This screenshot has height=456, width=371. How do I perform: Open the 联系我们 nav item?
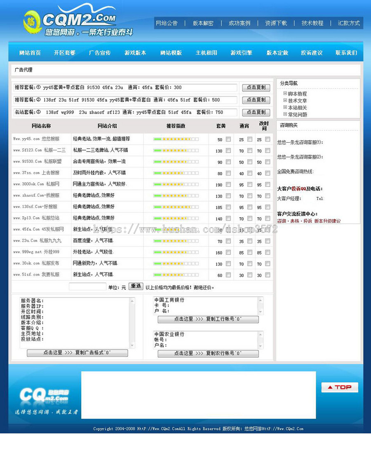pos(346,53)
